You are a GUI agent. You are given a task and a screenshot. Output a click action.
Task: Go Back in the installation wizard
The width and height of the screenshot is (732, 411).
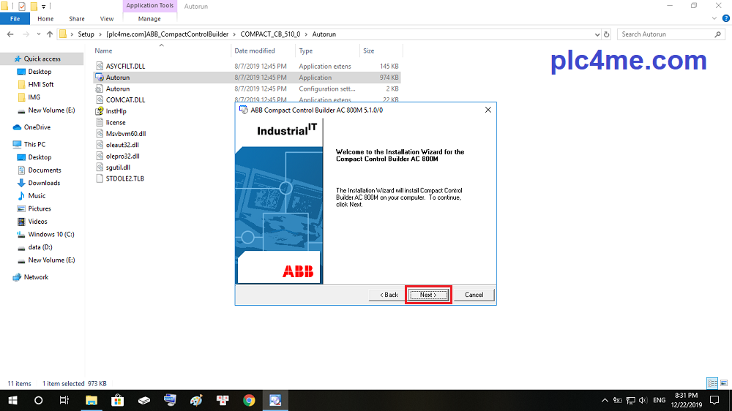tap(389, 295)
